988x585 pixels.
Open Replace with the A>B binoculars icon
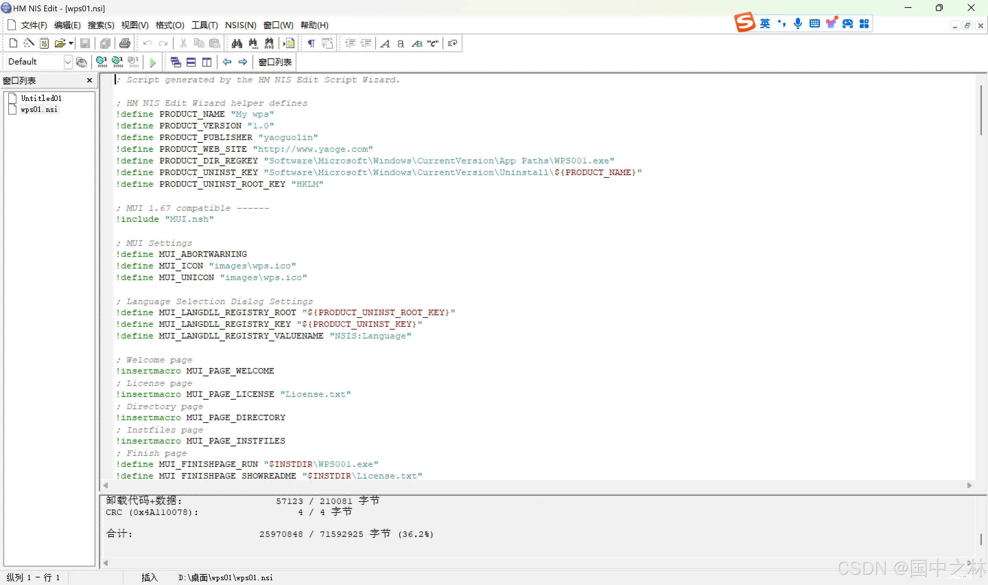(x=269, y=43)
